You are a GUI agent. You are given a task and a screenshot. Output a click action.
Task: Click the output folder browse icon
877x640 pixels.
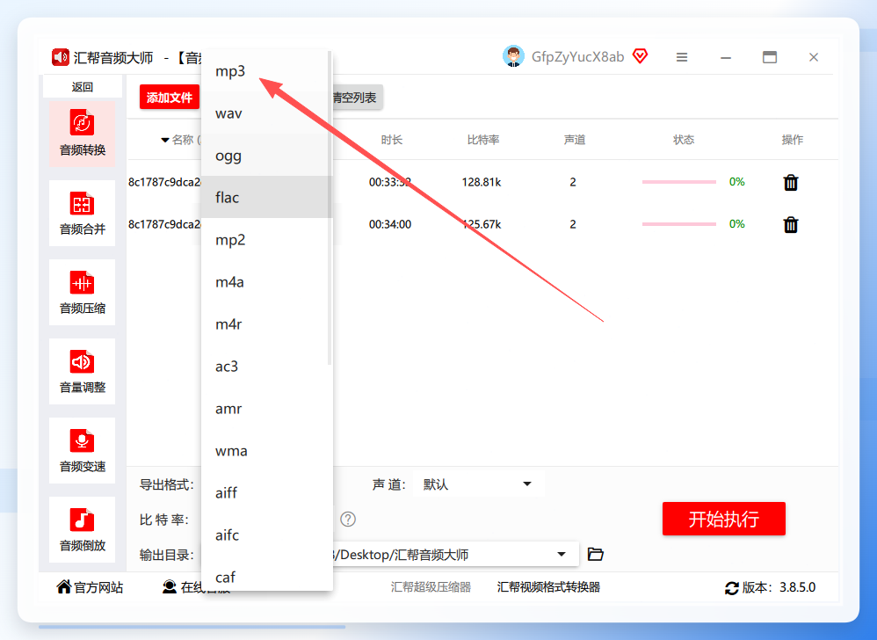(x=595, y=555)
